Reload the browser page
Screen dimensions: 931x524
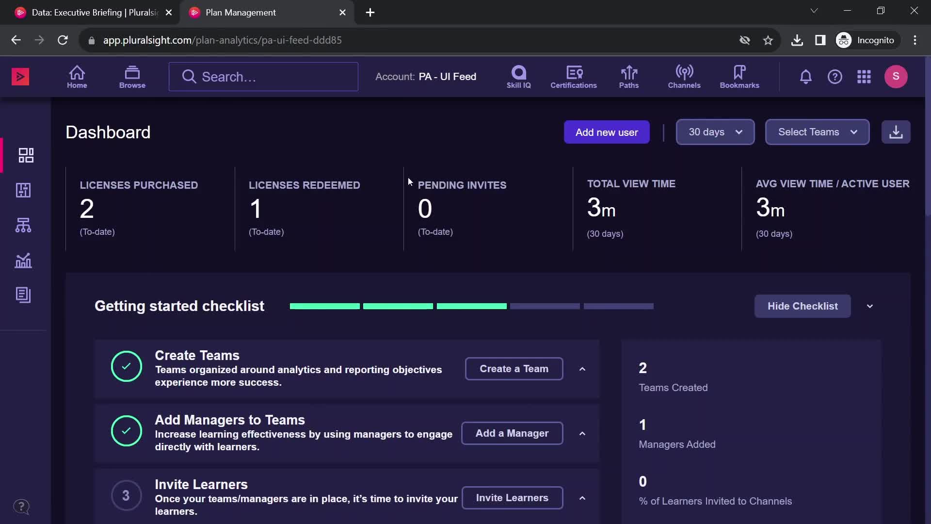[x=63, y=40]
